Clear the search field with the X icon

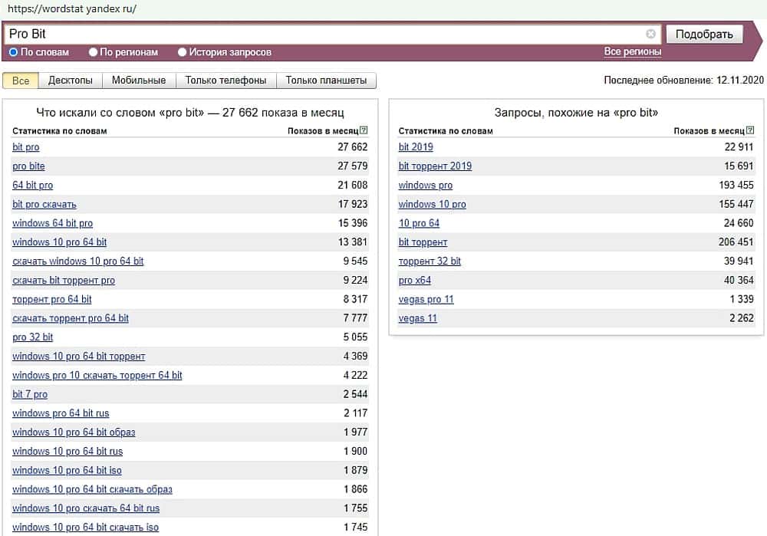pos(650,35)
